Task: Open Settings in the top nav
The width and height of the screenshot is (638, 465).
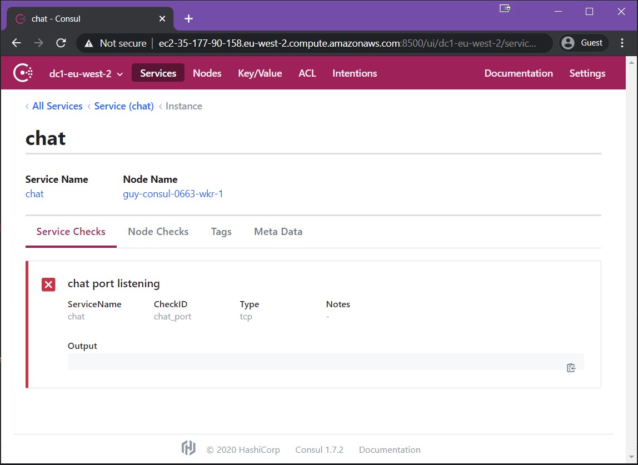Action: [587, 73]
